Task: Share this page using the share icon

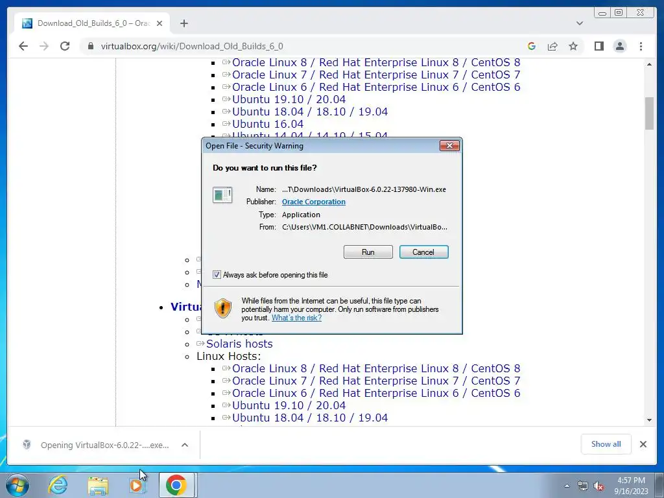Action: click(552, 46)
